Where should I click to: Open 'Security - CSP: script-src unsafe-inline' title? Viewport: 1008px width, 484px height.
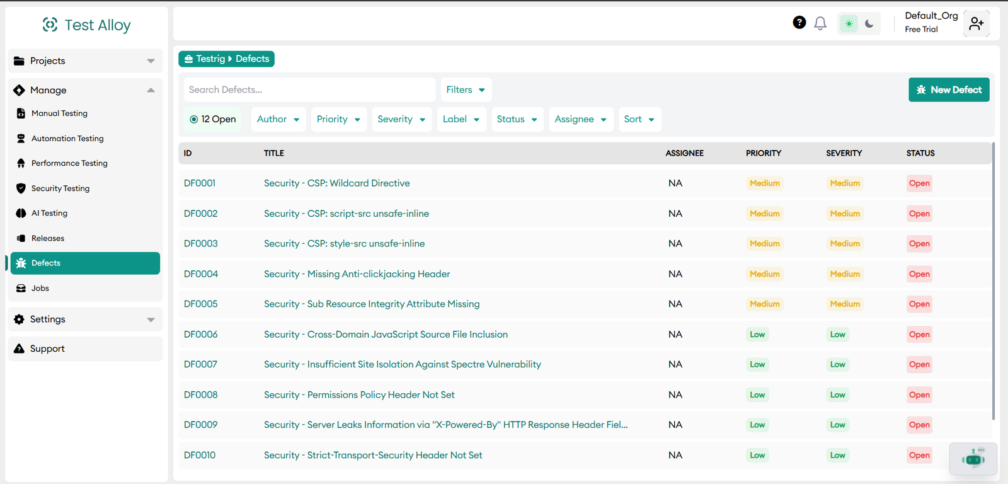coord(346,214)
